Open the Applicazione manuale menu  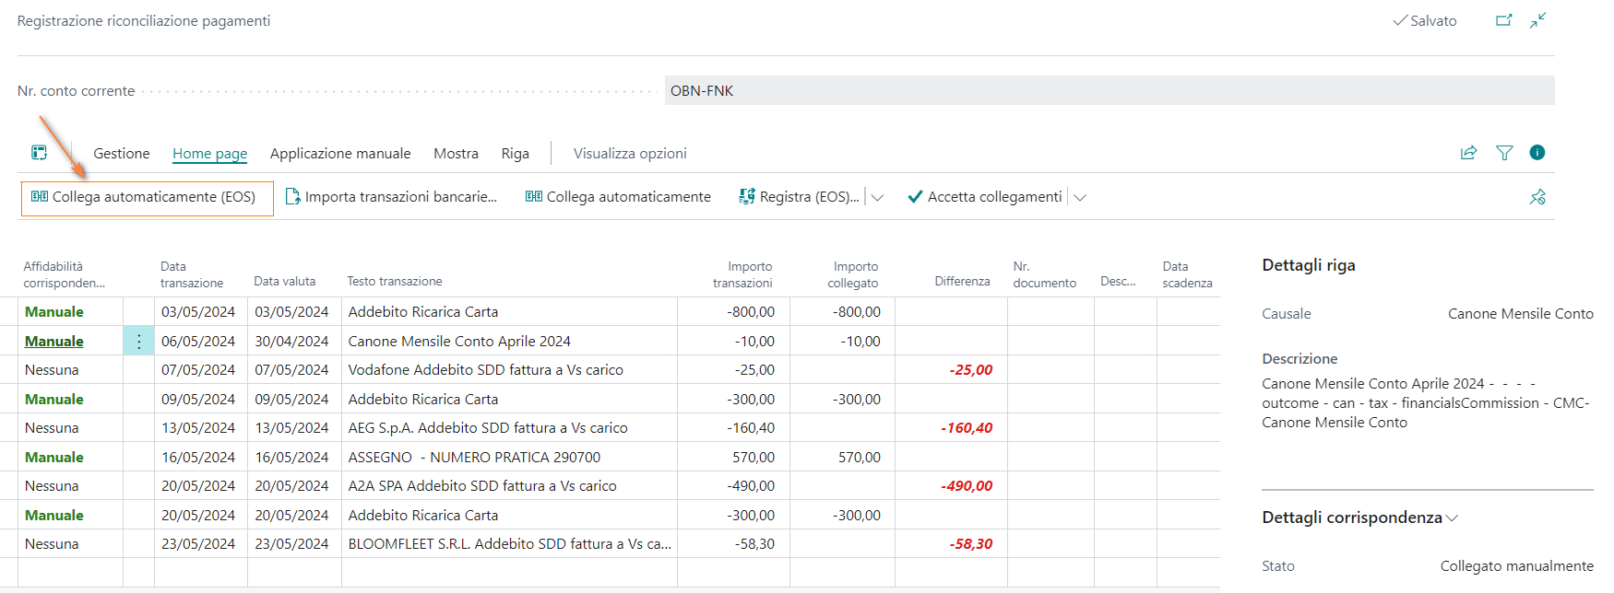[340, 154]
